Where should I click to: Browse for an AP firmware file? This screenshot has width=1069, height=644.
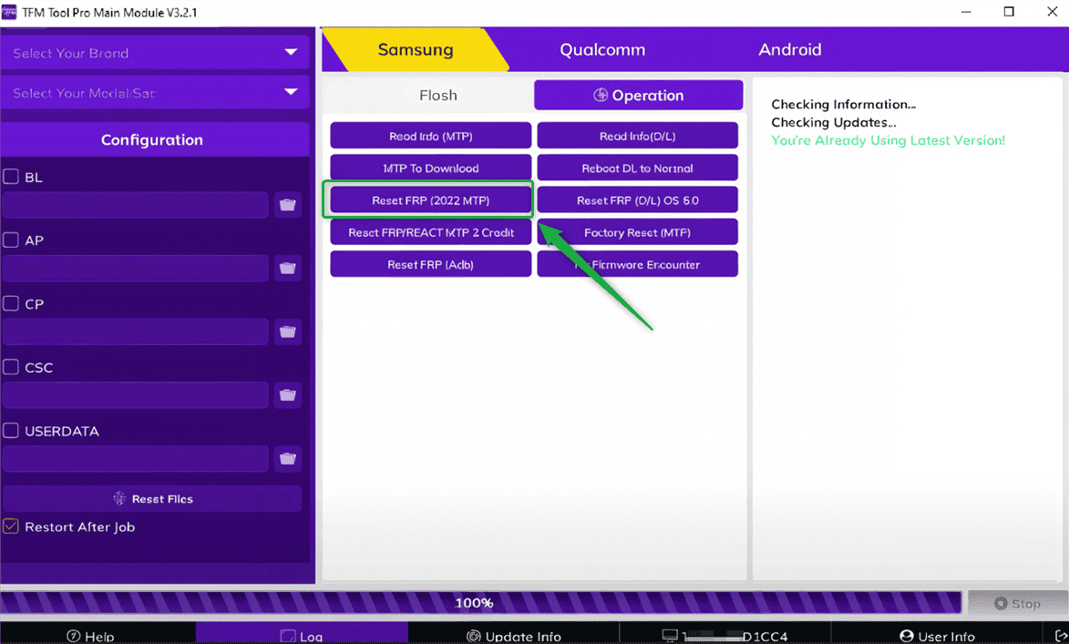click(x=287, y=268)
